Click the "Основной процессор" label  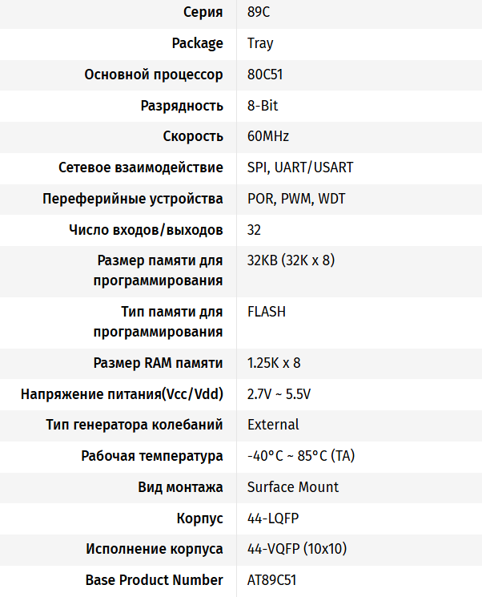pos(154,75)
